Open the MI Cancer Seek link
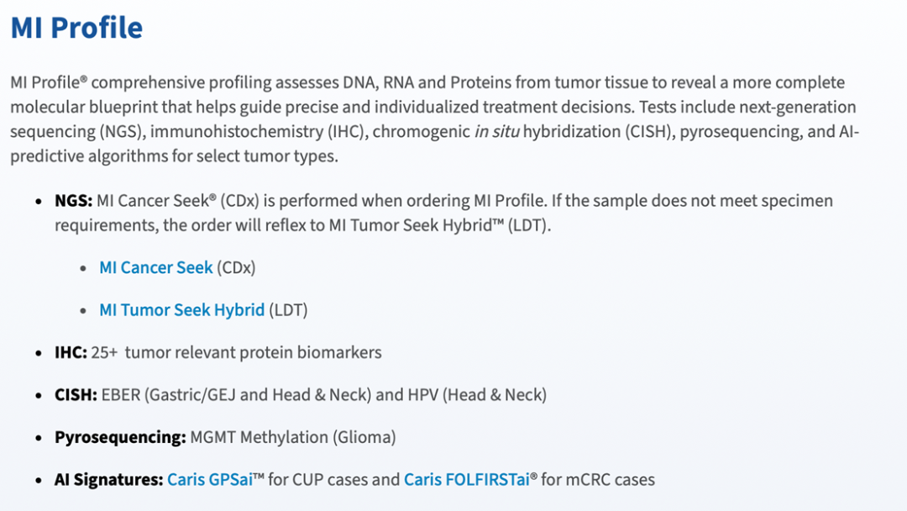Screen dimensions: 907x511 click(x=156, y=267)
